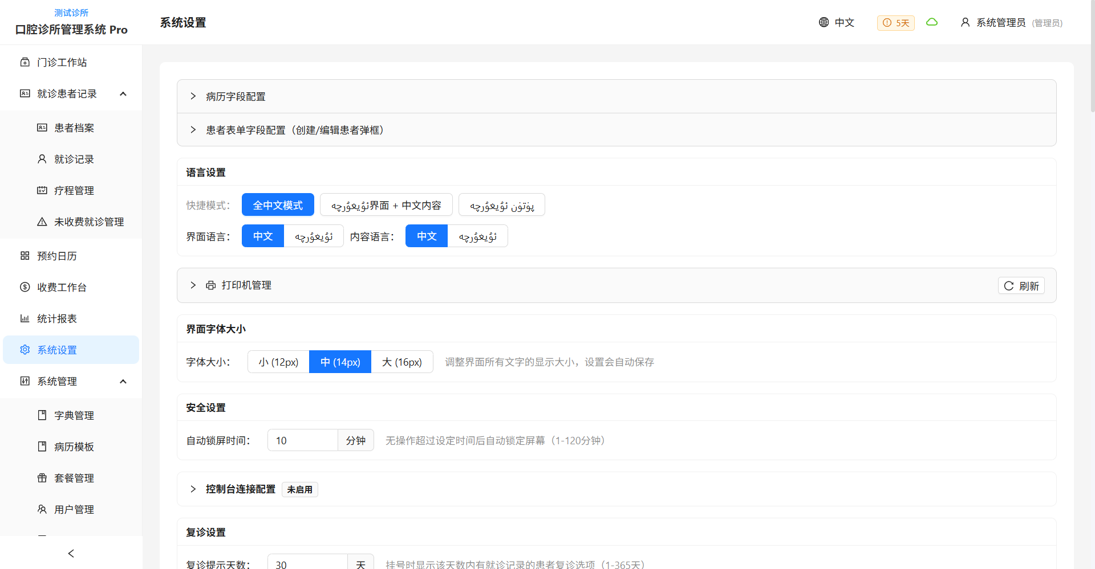This screenshot has width=1095, height=569.
Task: Click the printer icon beside 打印机管理
Action: tap(211, 285)
